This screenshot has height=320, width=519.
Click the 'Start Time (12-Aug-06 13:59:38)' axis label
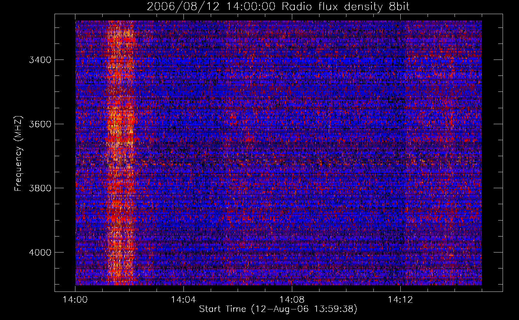pos(278,309)
